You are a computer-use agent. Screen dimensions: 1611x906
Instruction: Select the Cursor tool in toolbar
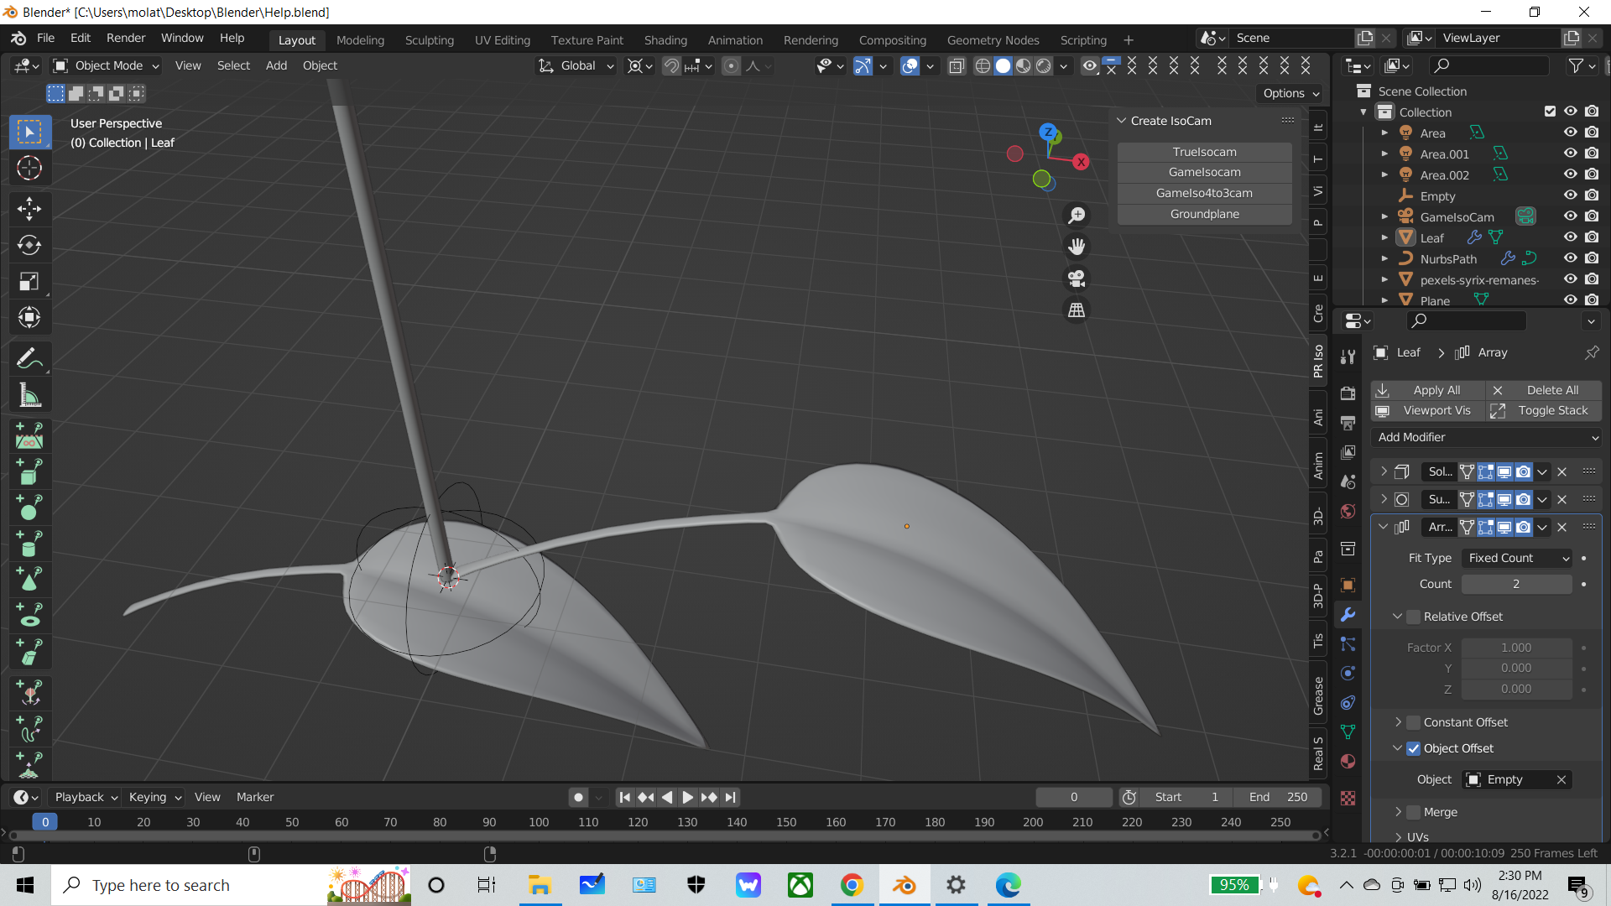point(29,169)
